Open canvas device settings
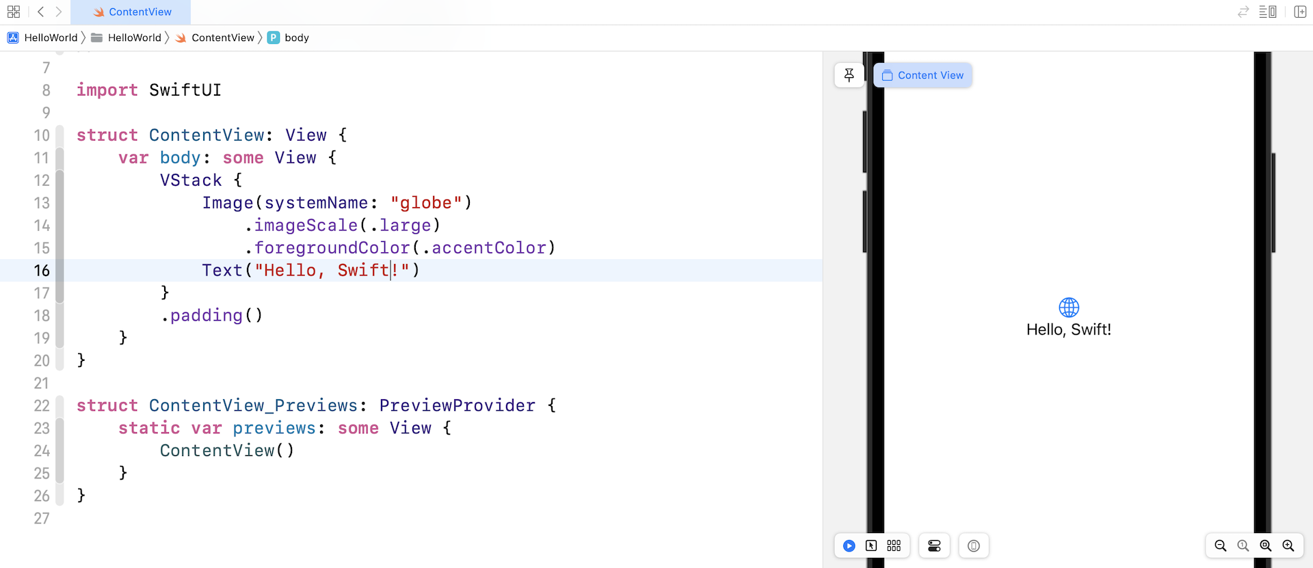This screenshot has height=568, width=1313. 934,545
